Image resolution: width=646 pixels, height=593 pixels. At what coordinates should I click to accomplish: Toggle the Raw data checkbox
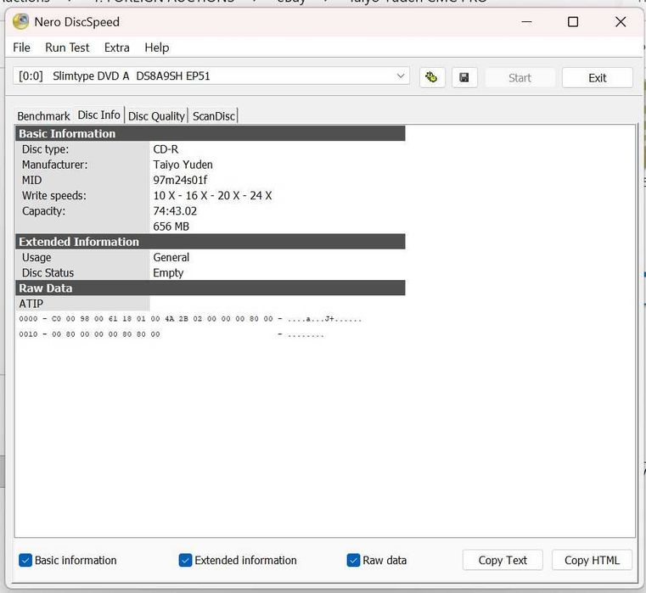tap(353, 560)
